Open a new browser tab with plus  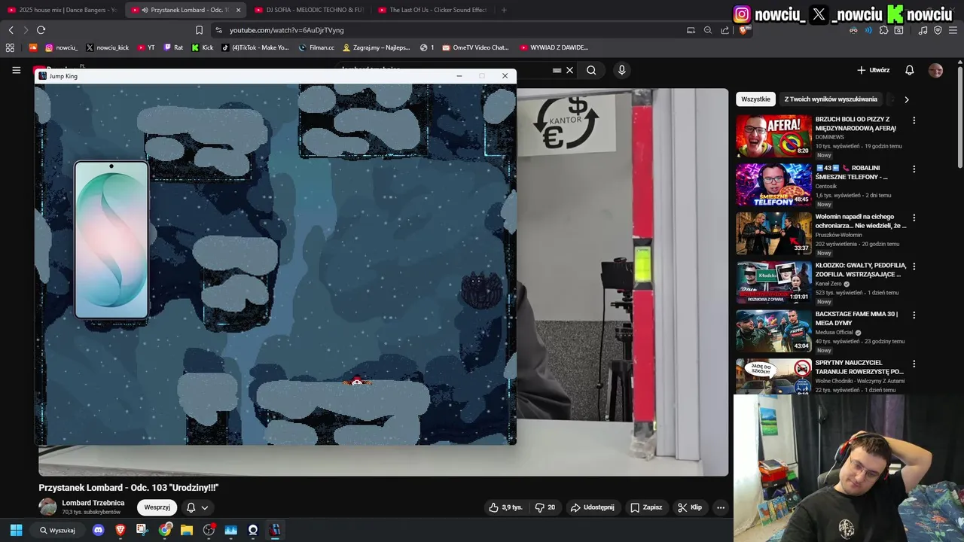pyautogui.click(x=504, y=10)
